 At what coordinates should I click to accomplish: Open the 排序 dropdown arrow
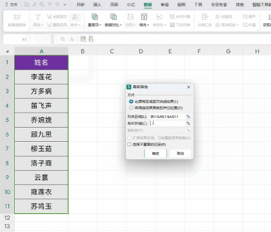coord(79,25)
